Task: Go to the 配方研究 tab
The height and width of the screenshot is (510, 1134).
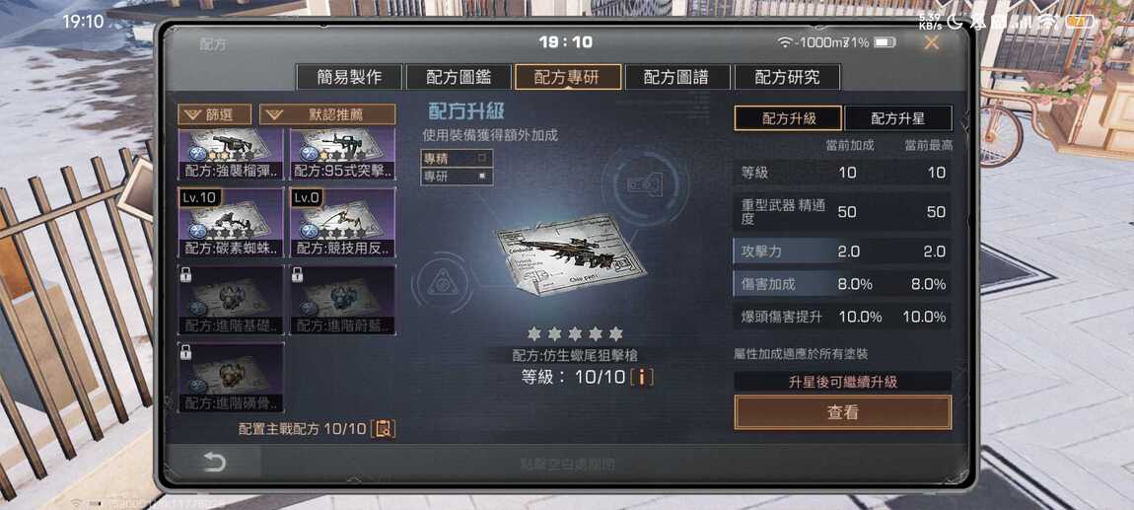Action: pos(787,77)
